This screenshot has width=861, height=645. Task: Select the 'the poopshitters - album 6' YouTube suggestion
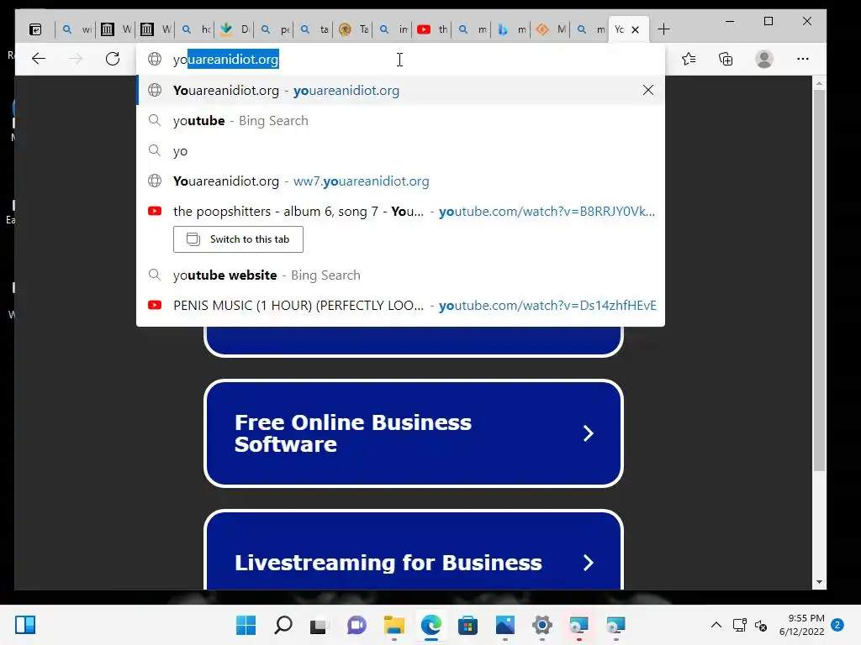click(x=400, y=211)
